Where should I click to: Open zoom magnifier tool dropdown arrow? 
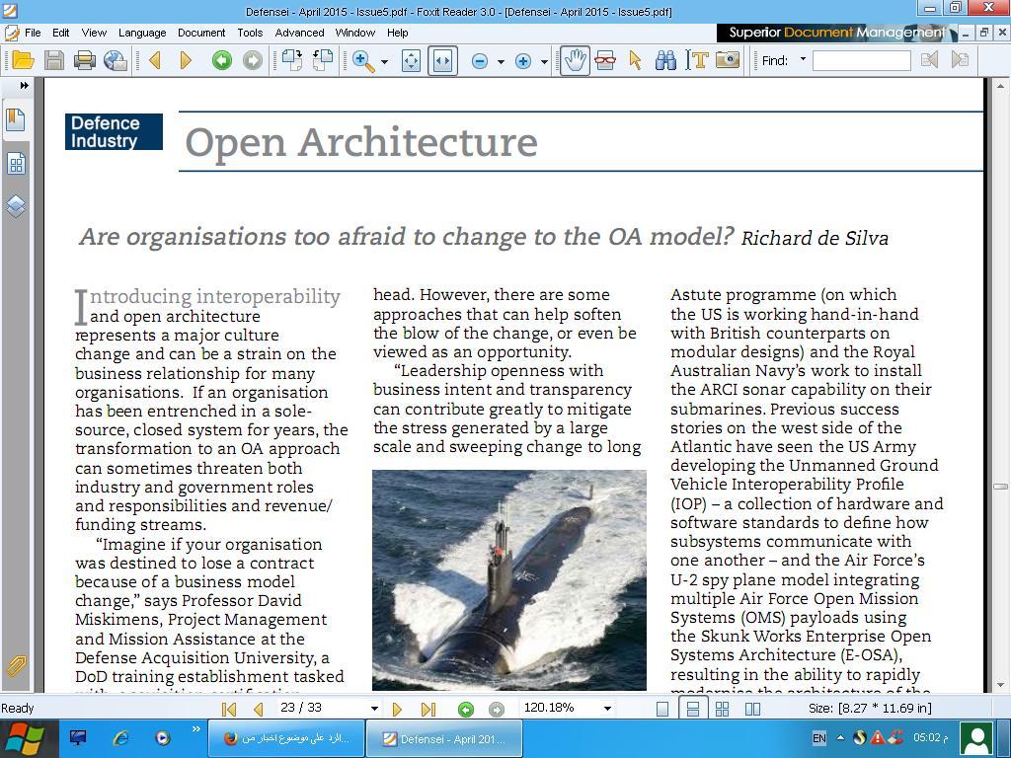(384, 62)
